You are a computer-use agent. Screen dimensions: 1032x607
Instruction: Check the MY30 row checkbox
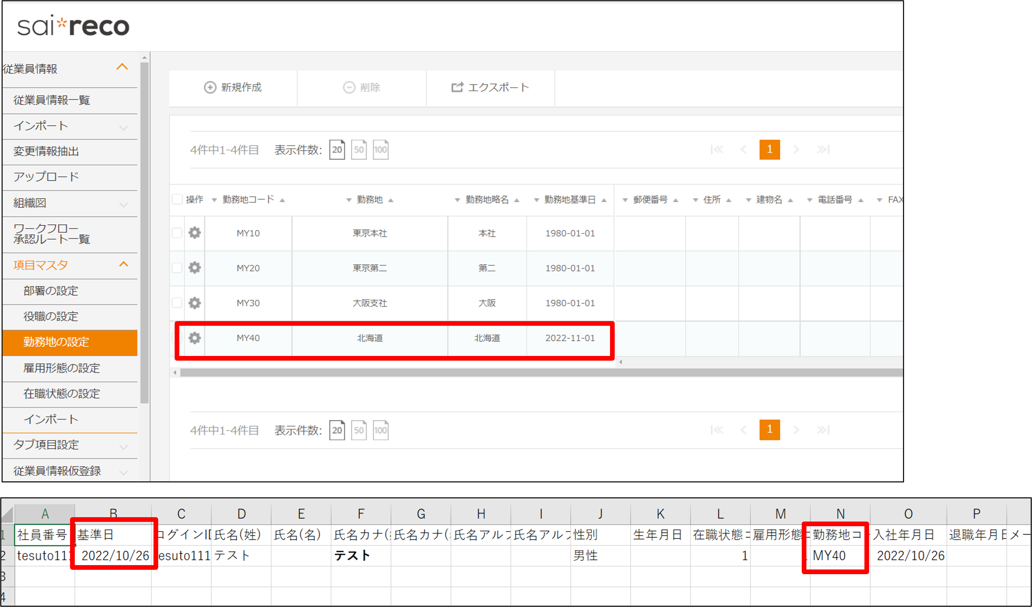[x=177, y=303]
